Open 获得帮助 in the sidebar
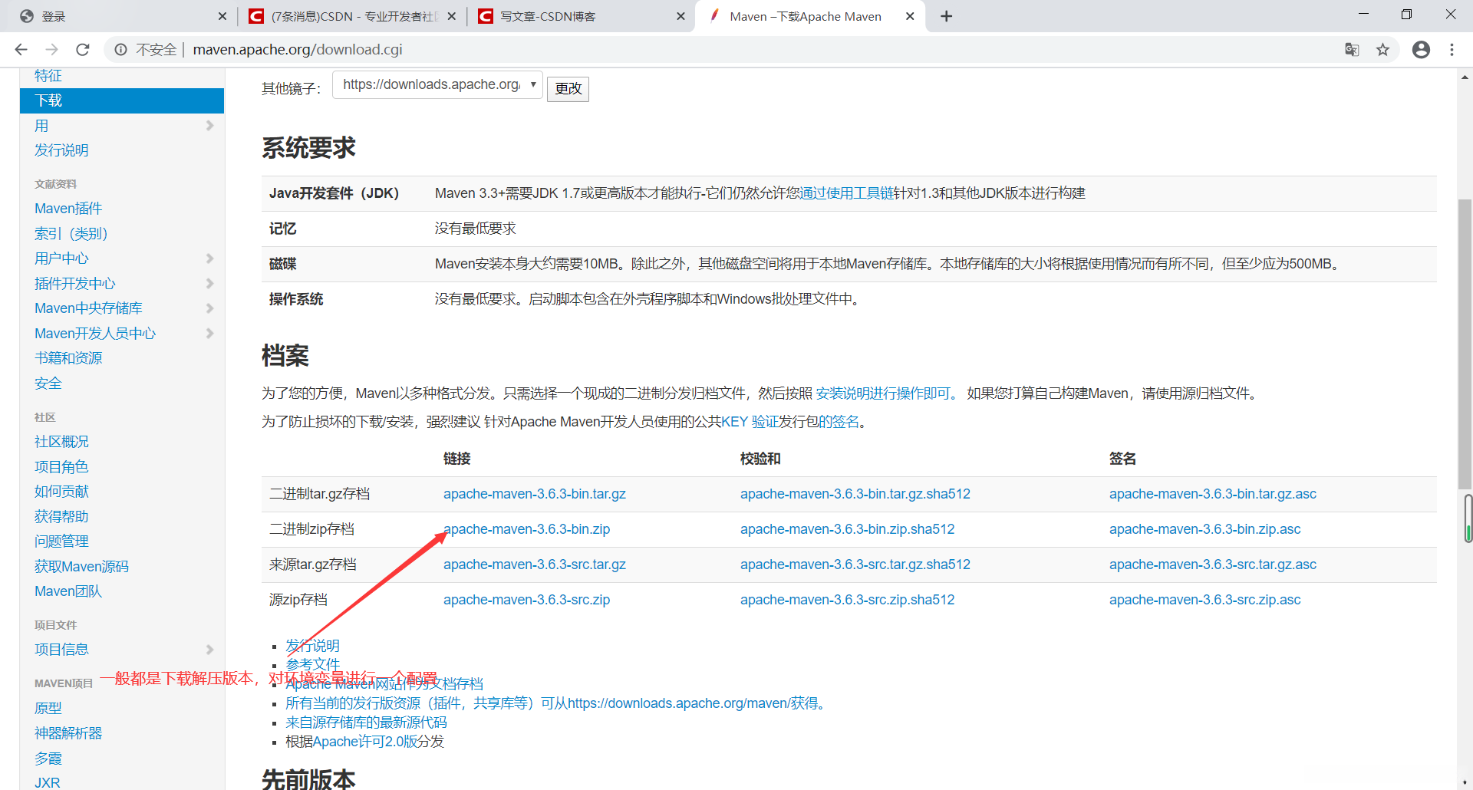This screenshot has height=790, width=1473. (61, 517)
